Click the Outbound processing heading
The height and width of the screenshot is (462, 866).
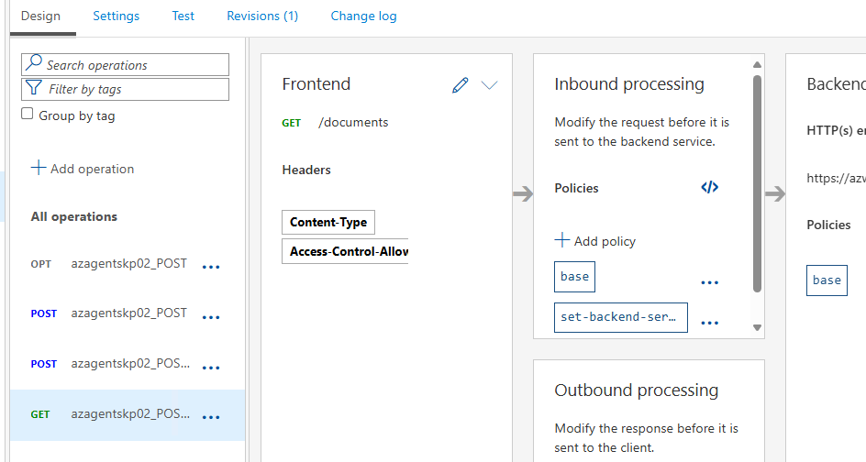click(637, 390)
